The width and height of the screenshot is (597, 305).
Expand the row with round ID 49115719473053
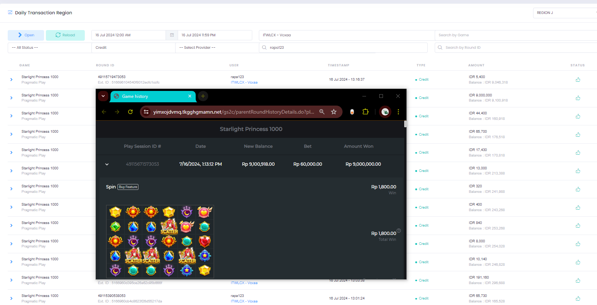(x=11, y=80)
